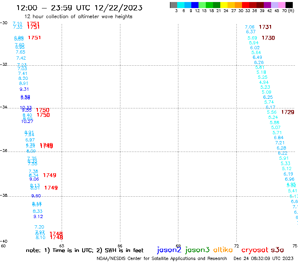
Task: Click the pink swatch in the legend
Action: pyautogui.click(x=281, y=5)
